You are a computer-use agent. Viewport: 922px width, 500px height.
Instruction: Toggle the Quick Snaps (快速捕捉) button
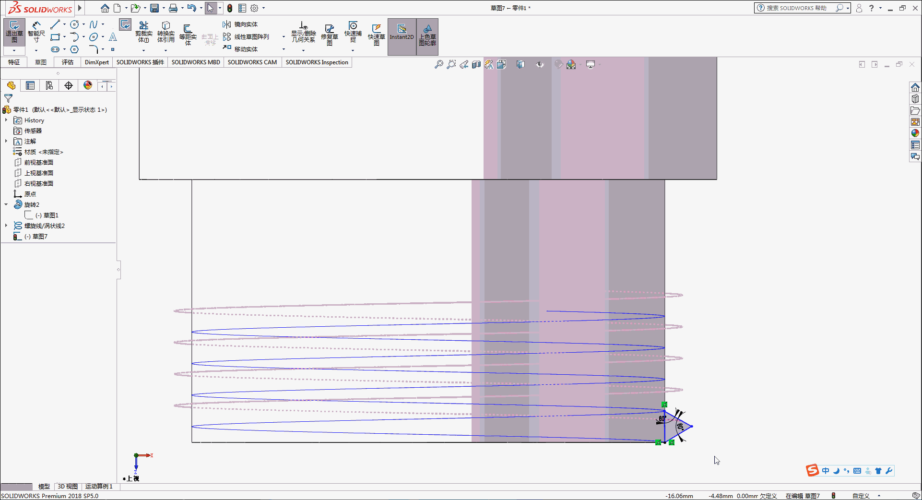coord(353,32)
